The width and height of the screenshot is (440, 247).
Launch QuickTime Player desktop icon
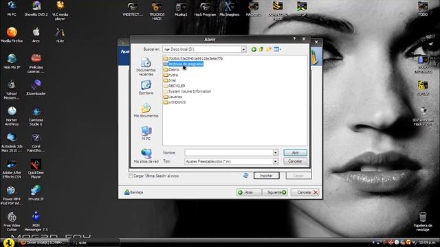[x=36, y=169]
